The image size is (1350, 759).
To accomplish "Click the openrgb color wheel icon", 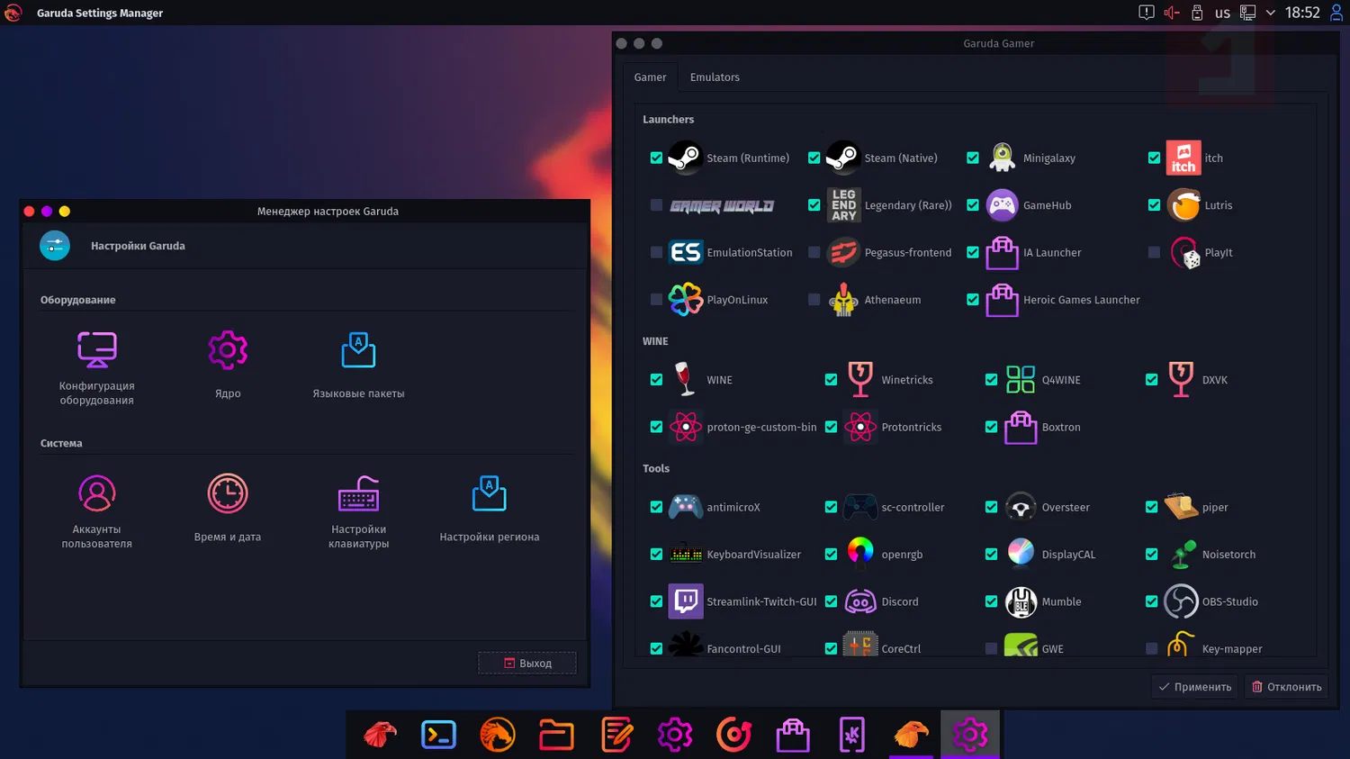I will click(x=860, y=555).
